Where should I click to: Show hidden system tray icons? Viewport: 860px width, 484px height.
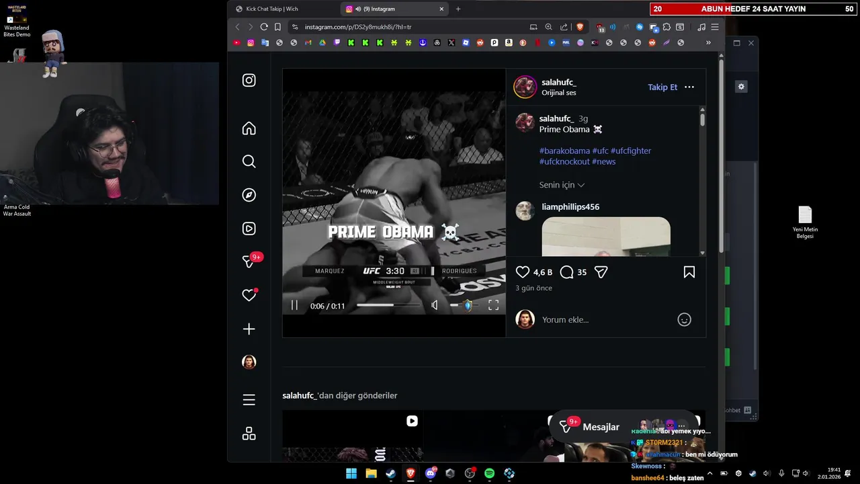tap(709, 473)
